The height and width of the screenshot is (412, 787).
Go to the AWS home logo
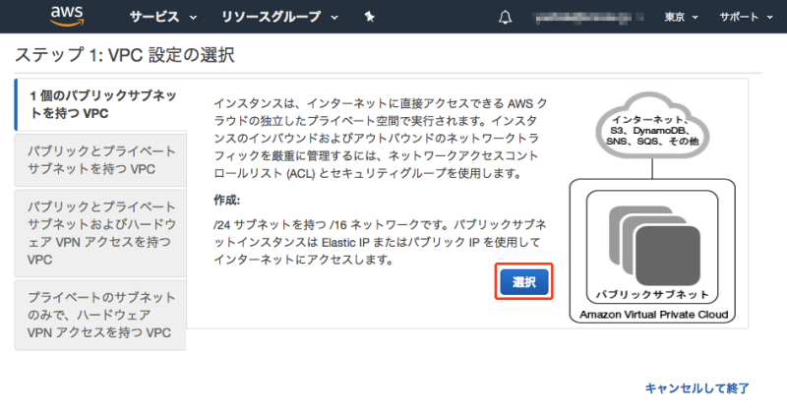point(67,16)
